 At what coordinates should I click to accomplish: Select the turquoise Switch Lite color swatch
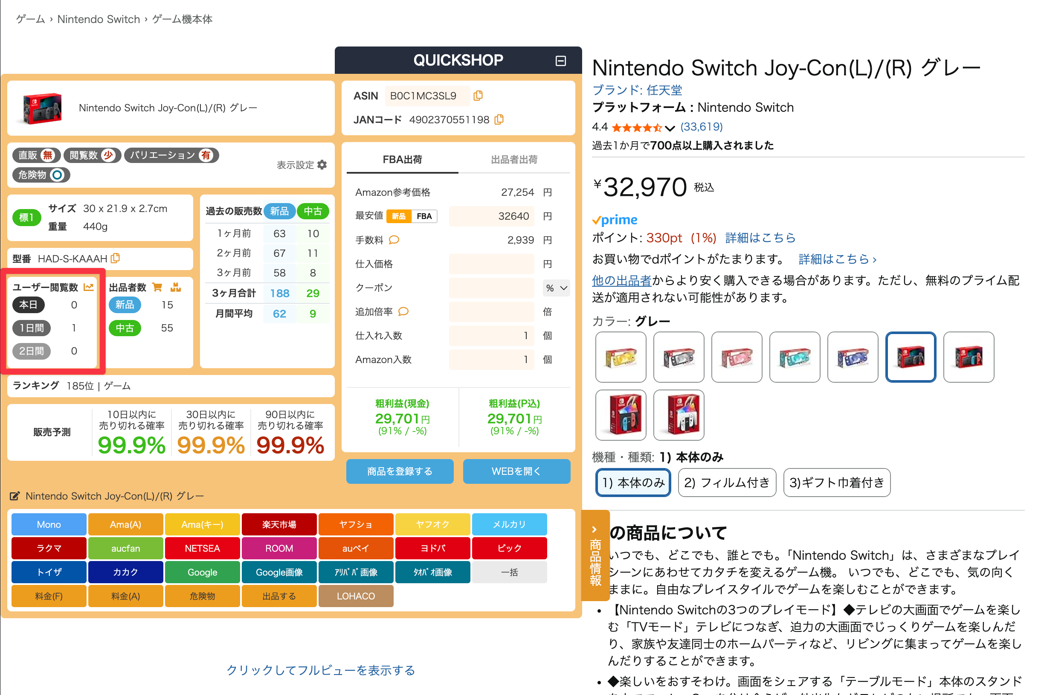[x=795, y=357]
